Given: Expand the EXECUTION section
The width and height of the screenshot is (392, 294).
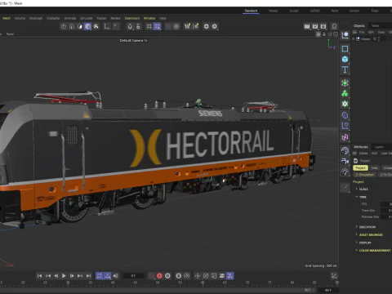Looking at the screenshot, I should [367, 227].
